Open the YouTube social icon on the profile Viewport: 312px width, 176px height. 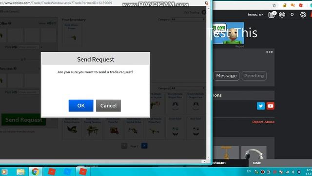pyautogui.click(x=270, y=106)
